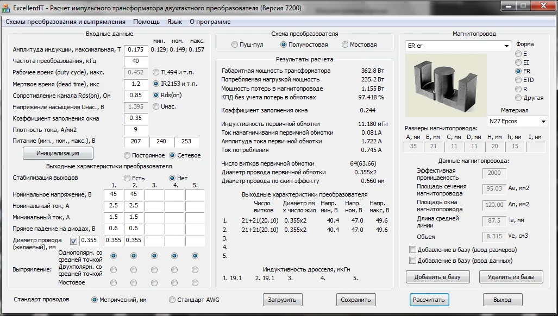Enable Добавление в базу (ввод данных) checkbox

(x=412, y=261)
